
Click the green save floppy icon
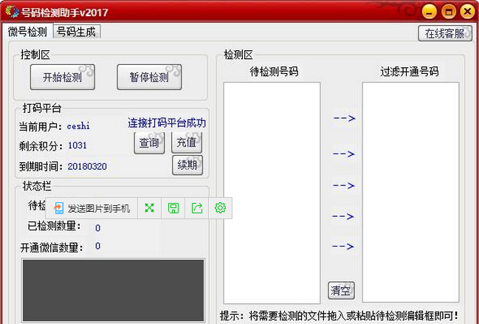tap(173, 208)
